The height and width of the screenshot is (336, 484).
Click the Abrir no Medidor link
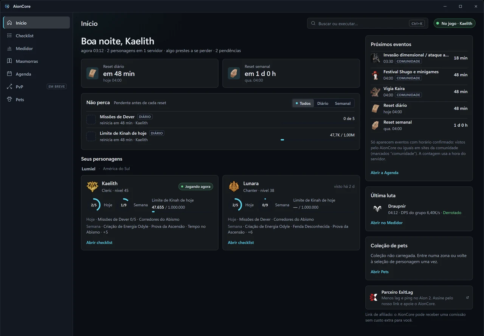coord(386,223)
